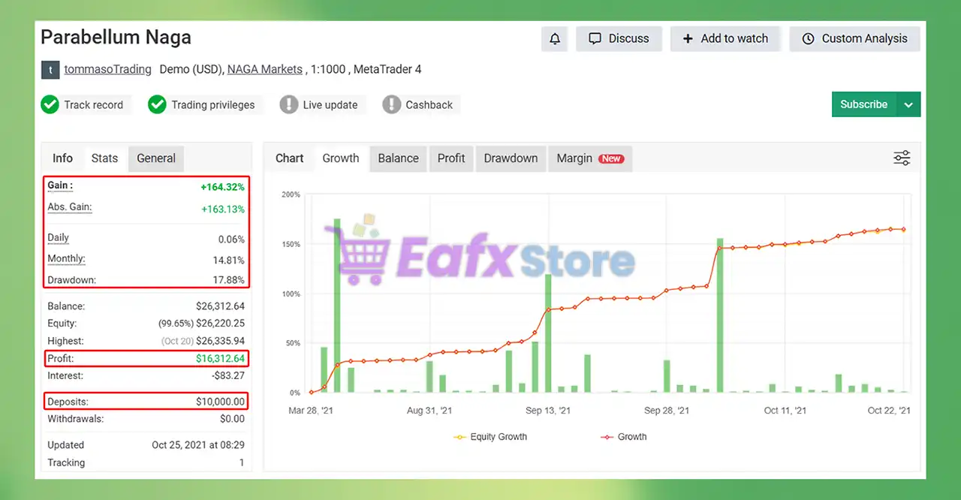Toggle the Growth legend series
The width and height of the screenshot is (961, 500).
point(623,437)
